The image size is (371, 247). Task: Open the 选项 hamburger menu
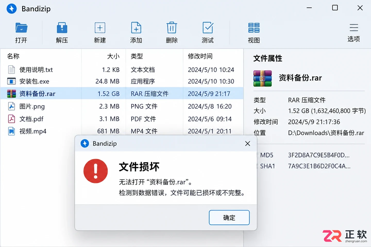point(354,28)
